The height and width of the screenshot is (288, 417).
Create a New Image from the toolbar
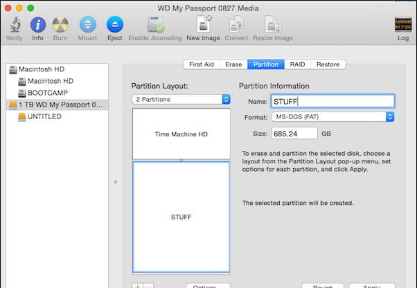pyautogui.click(x=204, y=24)
